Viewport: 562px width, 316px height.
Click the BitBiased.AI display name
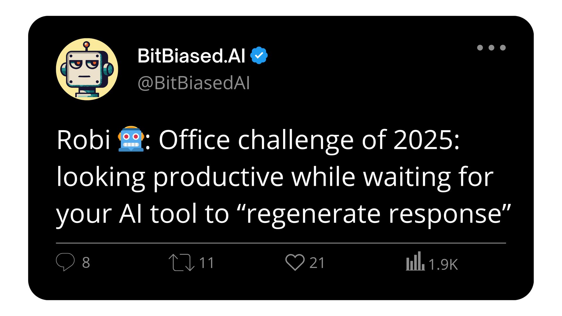pyautogui.click(x=191, y=56)
